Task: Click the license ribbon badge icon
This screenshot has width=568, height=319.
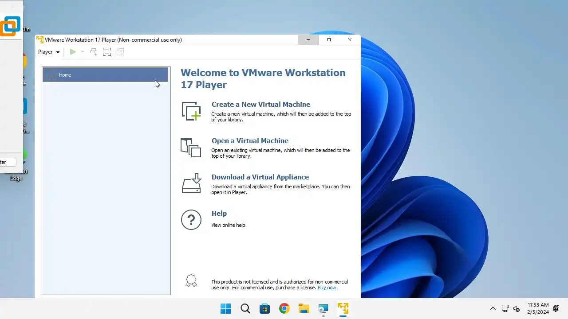Action: tap(191, 281)
